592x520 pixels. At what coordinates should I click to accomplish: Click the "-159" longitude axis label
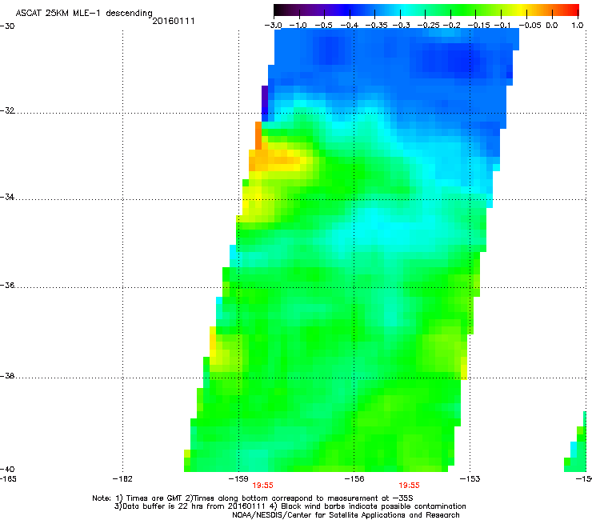tap(238, 479)
